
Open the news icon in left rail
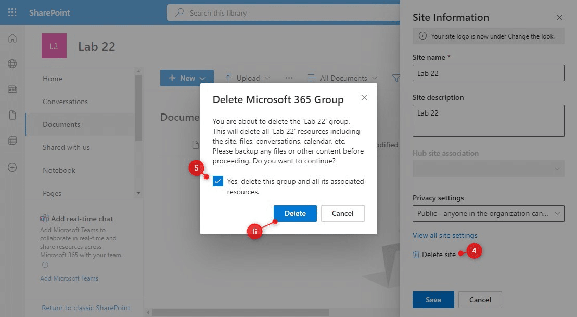tap(12, 89)
